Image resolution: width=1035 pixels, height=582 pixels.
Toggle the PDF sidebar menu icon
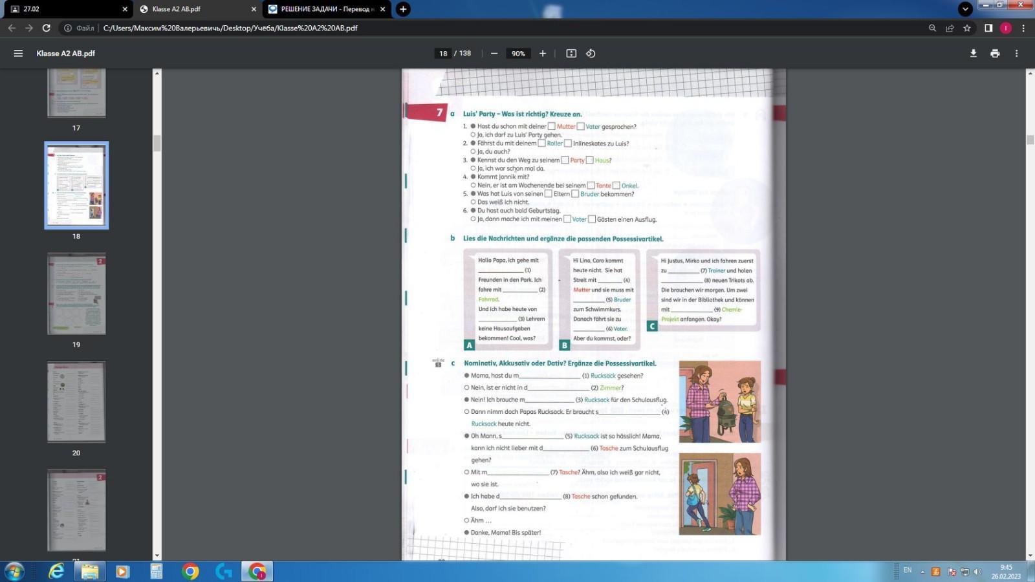[x=18, y=54]
